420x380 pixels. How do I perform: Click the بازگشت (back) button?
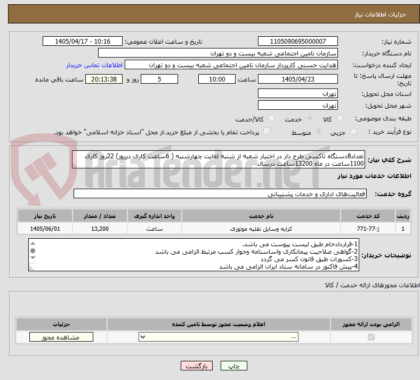click(x=196, y=366)
